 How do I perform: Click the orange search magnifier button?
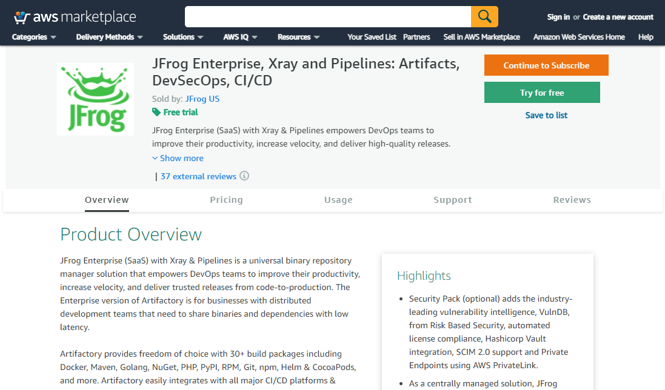click(x=484, y=17)
